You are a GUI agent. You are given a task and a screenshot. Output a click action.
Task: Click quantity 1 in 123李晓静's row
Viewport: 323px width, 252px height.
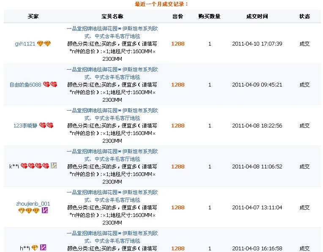(x=210, y=125)
